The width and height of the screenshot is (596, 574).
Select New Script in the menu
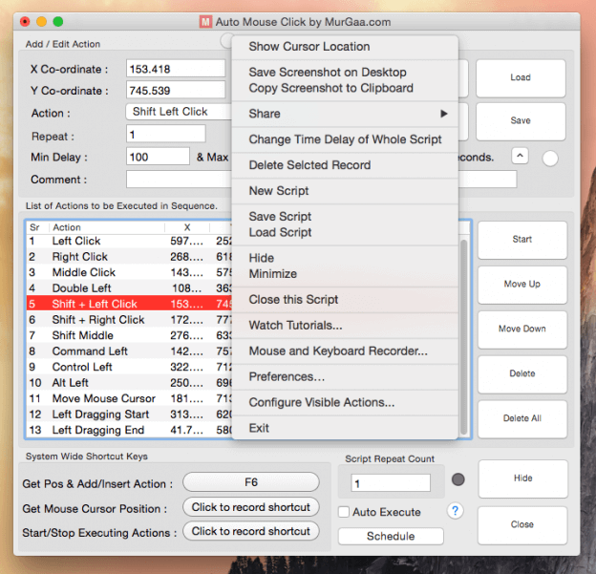tap(345, 190)
